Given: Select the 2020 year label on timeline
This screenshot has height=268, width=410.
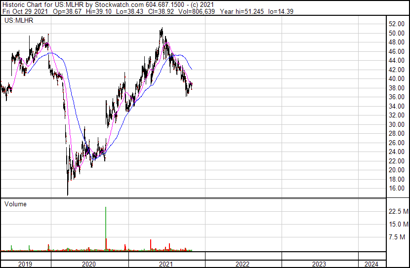Looking at the screenshot, I should (x=89, y=264).
